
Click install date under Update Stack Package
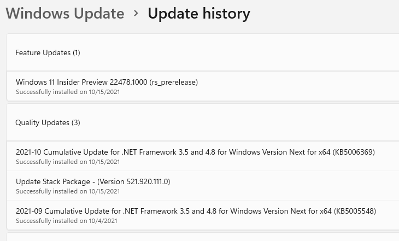(104, 191)
